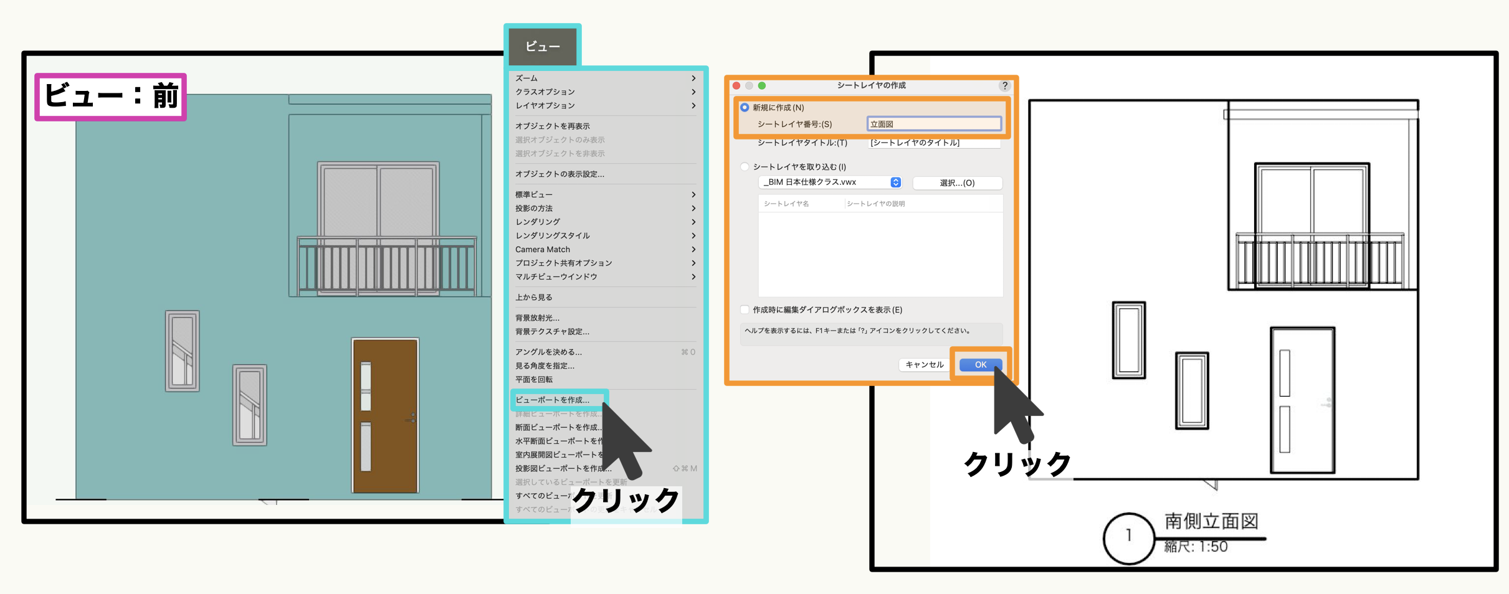Enable 作成時に編集ダイアログボックスを表示 checkbox
Viewport: 1509px width, 594px height.
(x=745, y=309)
